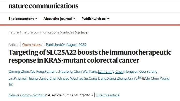This screenshot has width=180, height=101.
Task: Click the Open Access link
Action: coord(32,45)
